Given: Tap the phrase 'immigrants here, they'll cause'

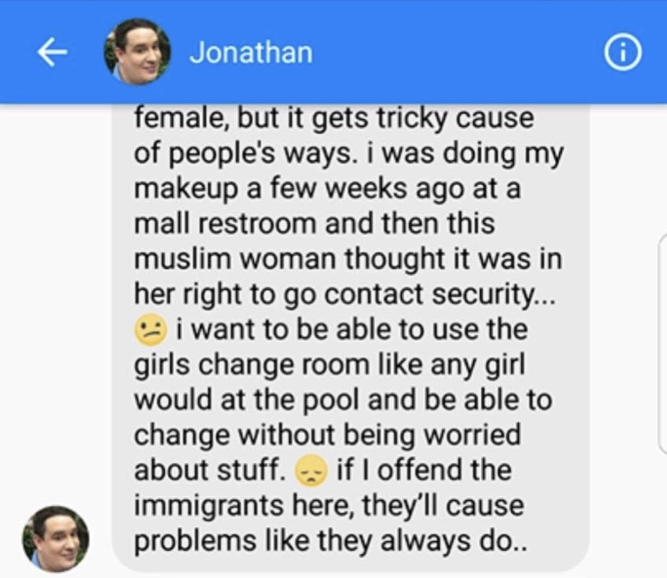Looking at the screenshot, I should [329, 506].
